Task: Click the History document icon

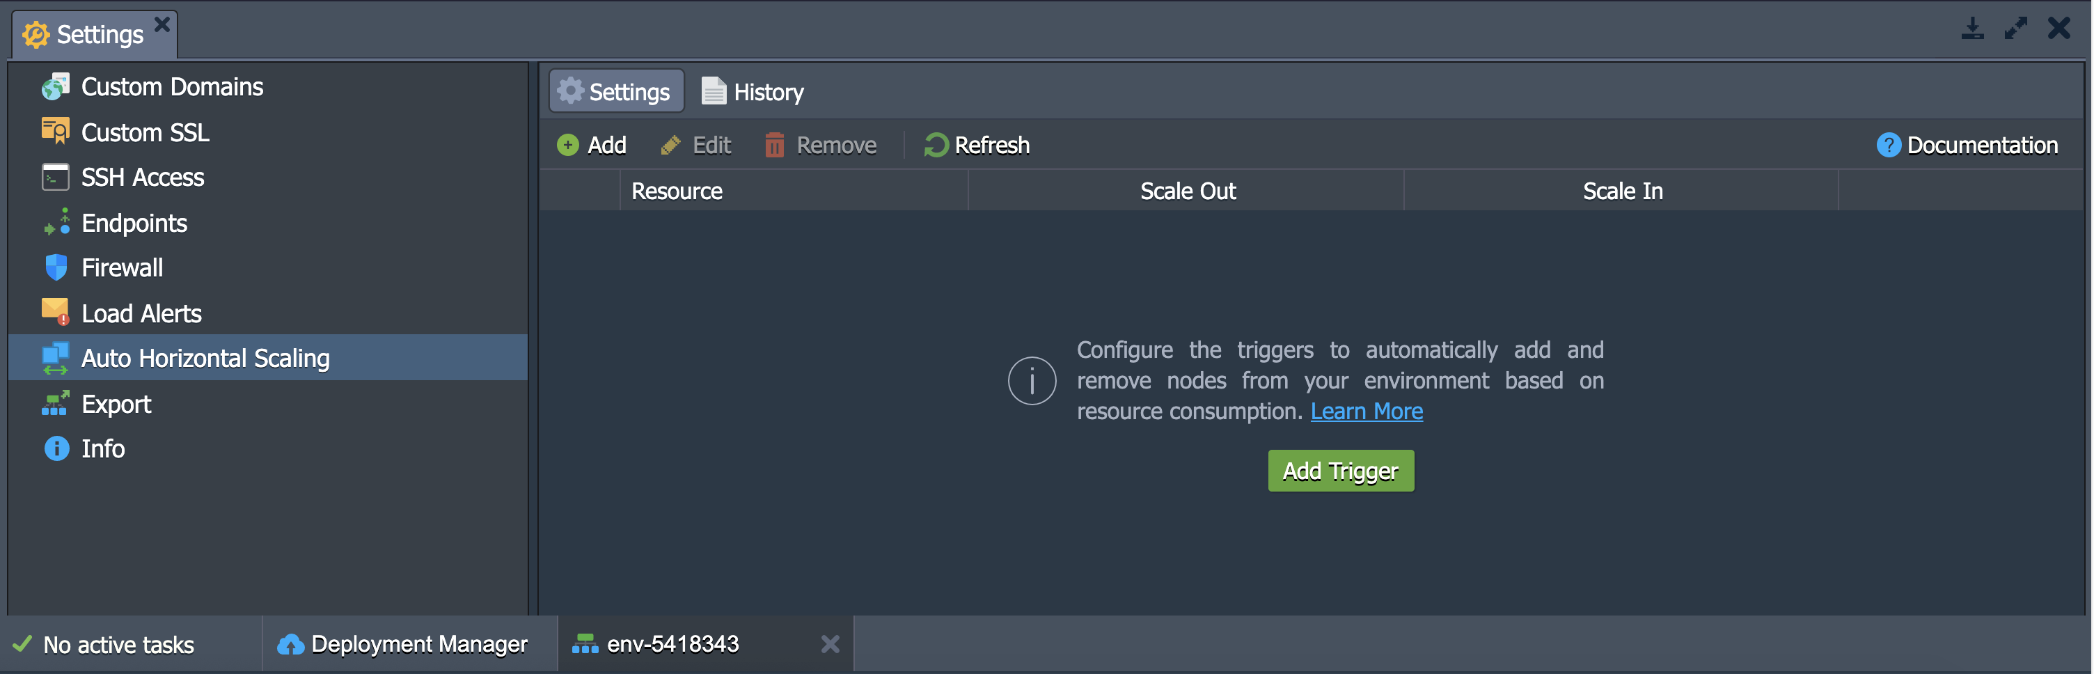Action: click(x=713, y=91)
